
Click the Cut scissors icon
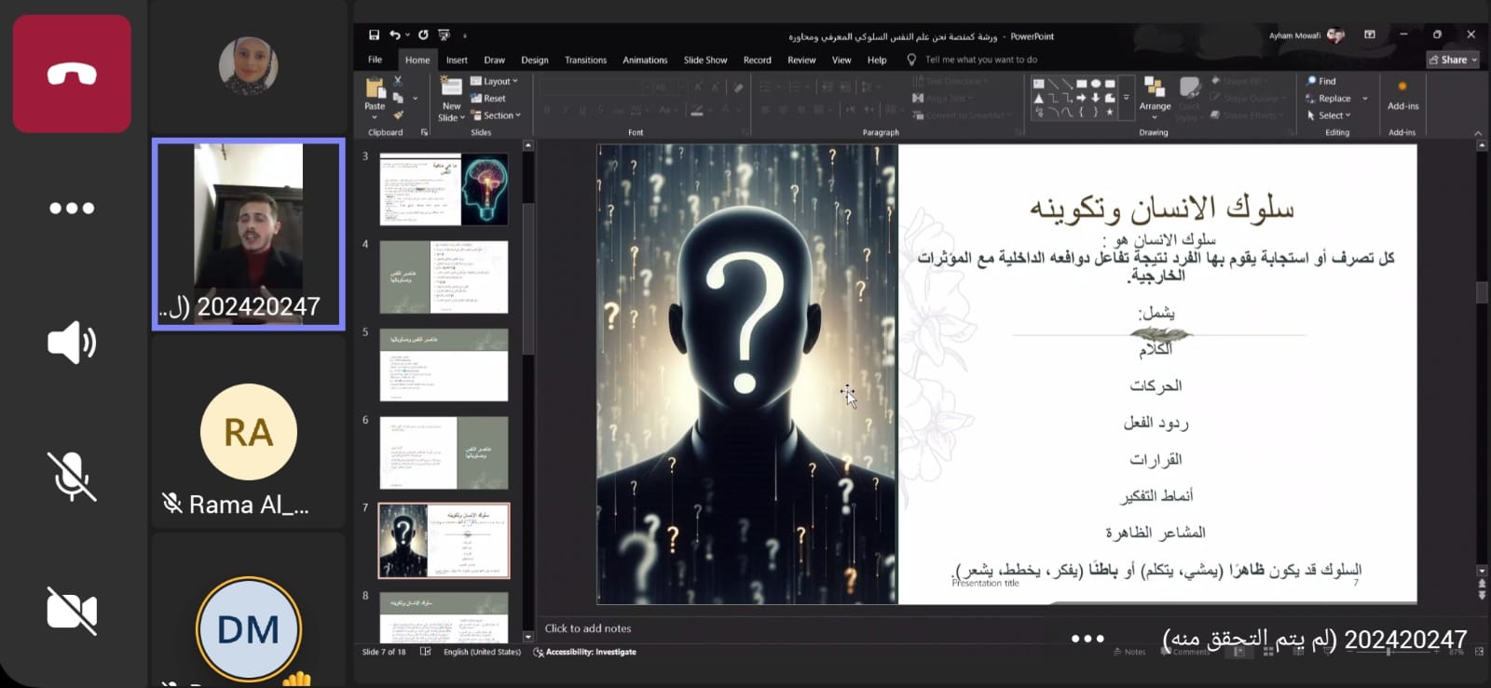(x=398, y=81)
